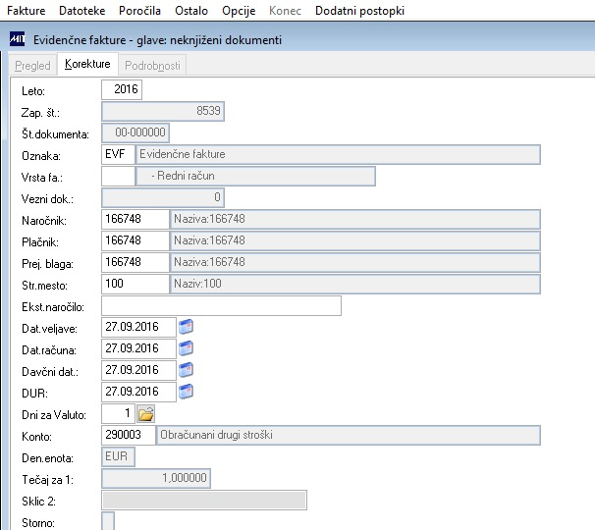Screen dimensions: 595x530
Task: Open calendar picker for Dat.veljave
Action: [x=186, y=327]
